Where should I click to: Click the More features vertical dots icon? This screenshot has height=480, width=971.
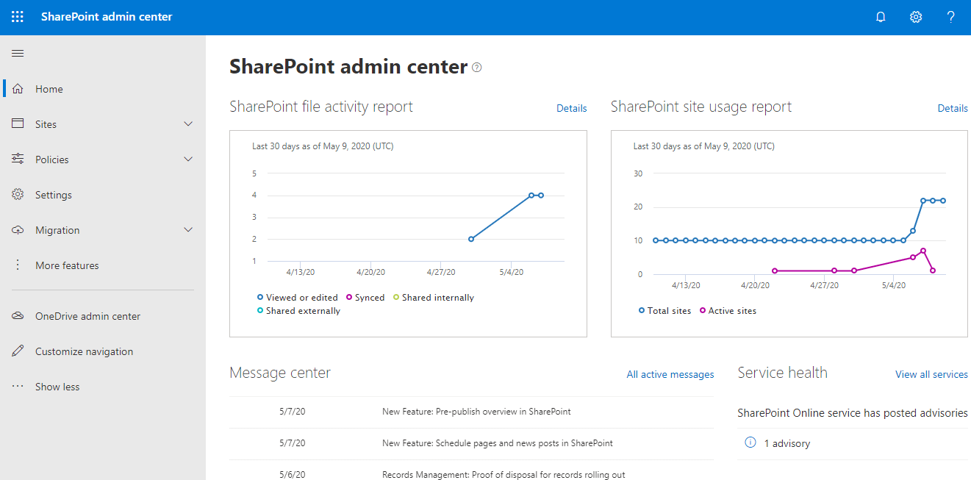coord(18,265)
